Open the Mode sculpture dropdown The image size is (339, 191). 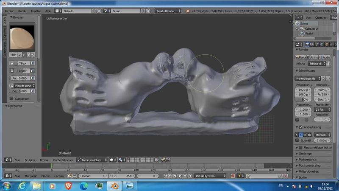92,160
